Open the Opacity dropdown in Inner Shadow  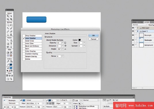click(63, 43)
